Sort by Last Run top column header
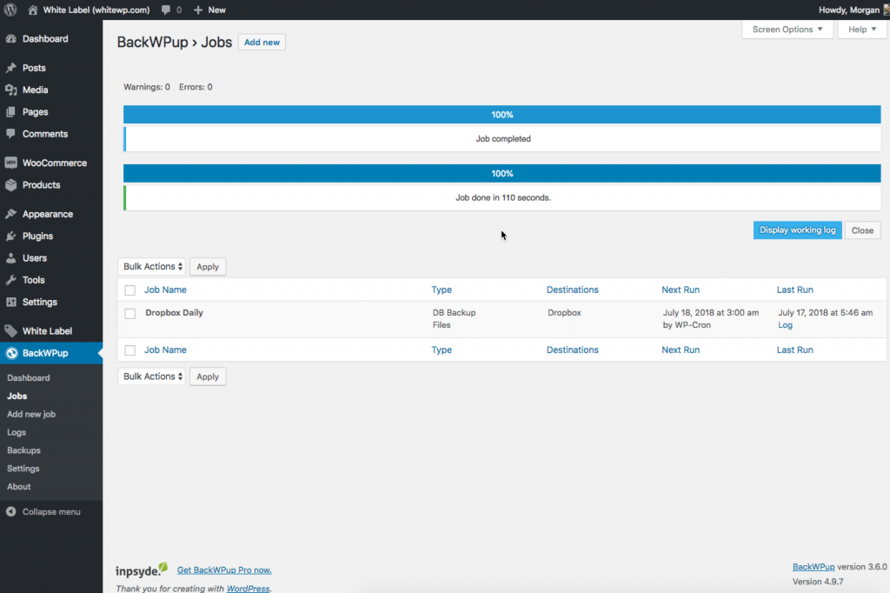 794,290
